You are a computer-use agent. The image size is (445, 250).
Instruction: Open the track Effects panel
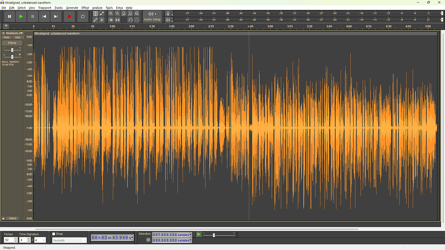pos(12,42)
